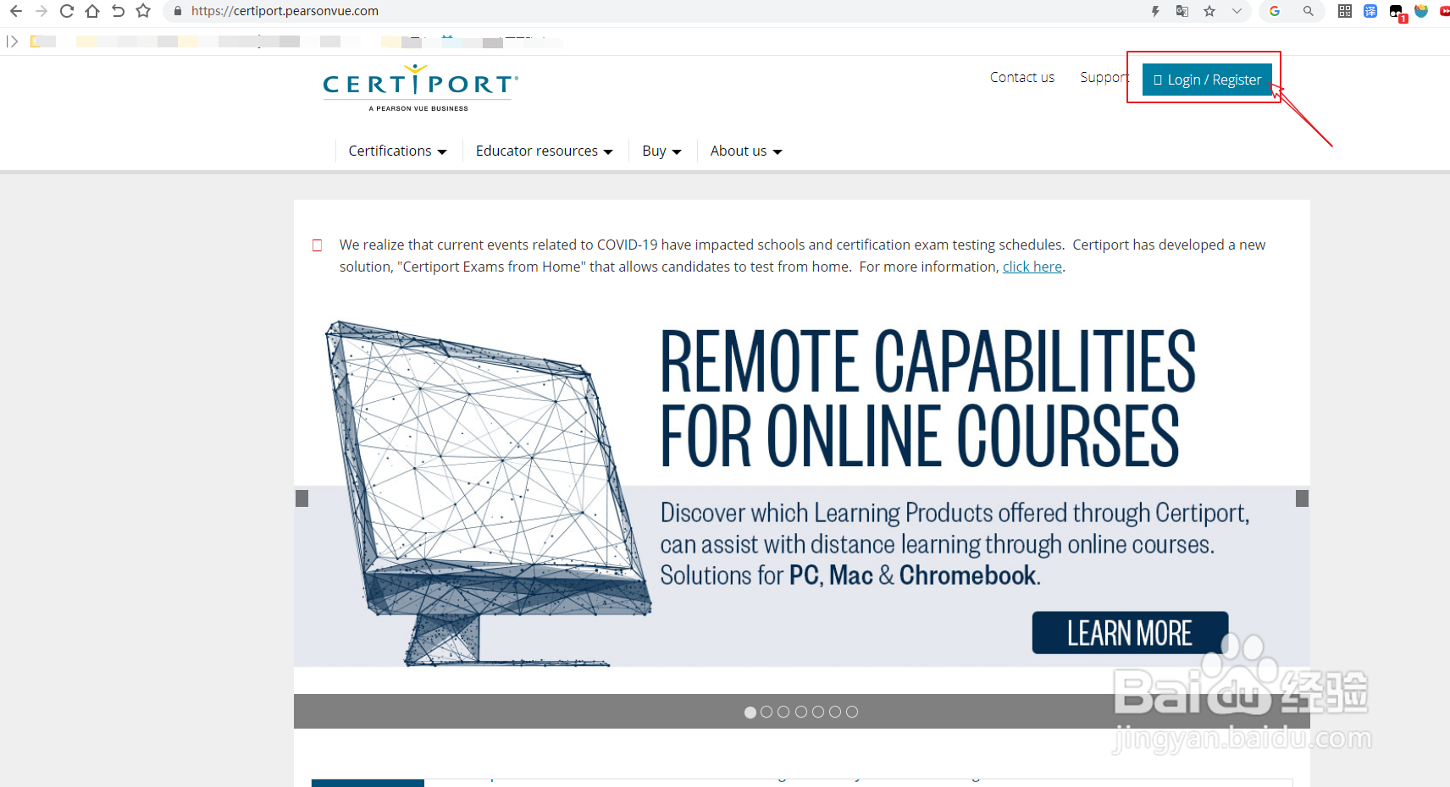Click the lightning bolt speed-mode icon
The height and width of the screenshot is (787, 1450).
[1155, 11]
